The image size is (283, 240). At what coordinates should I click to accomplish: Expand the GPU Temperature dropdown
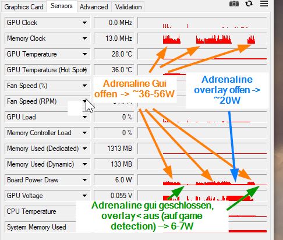(x=84, y=54)
